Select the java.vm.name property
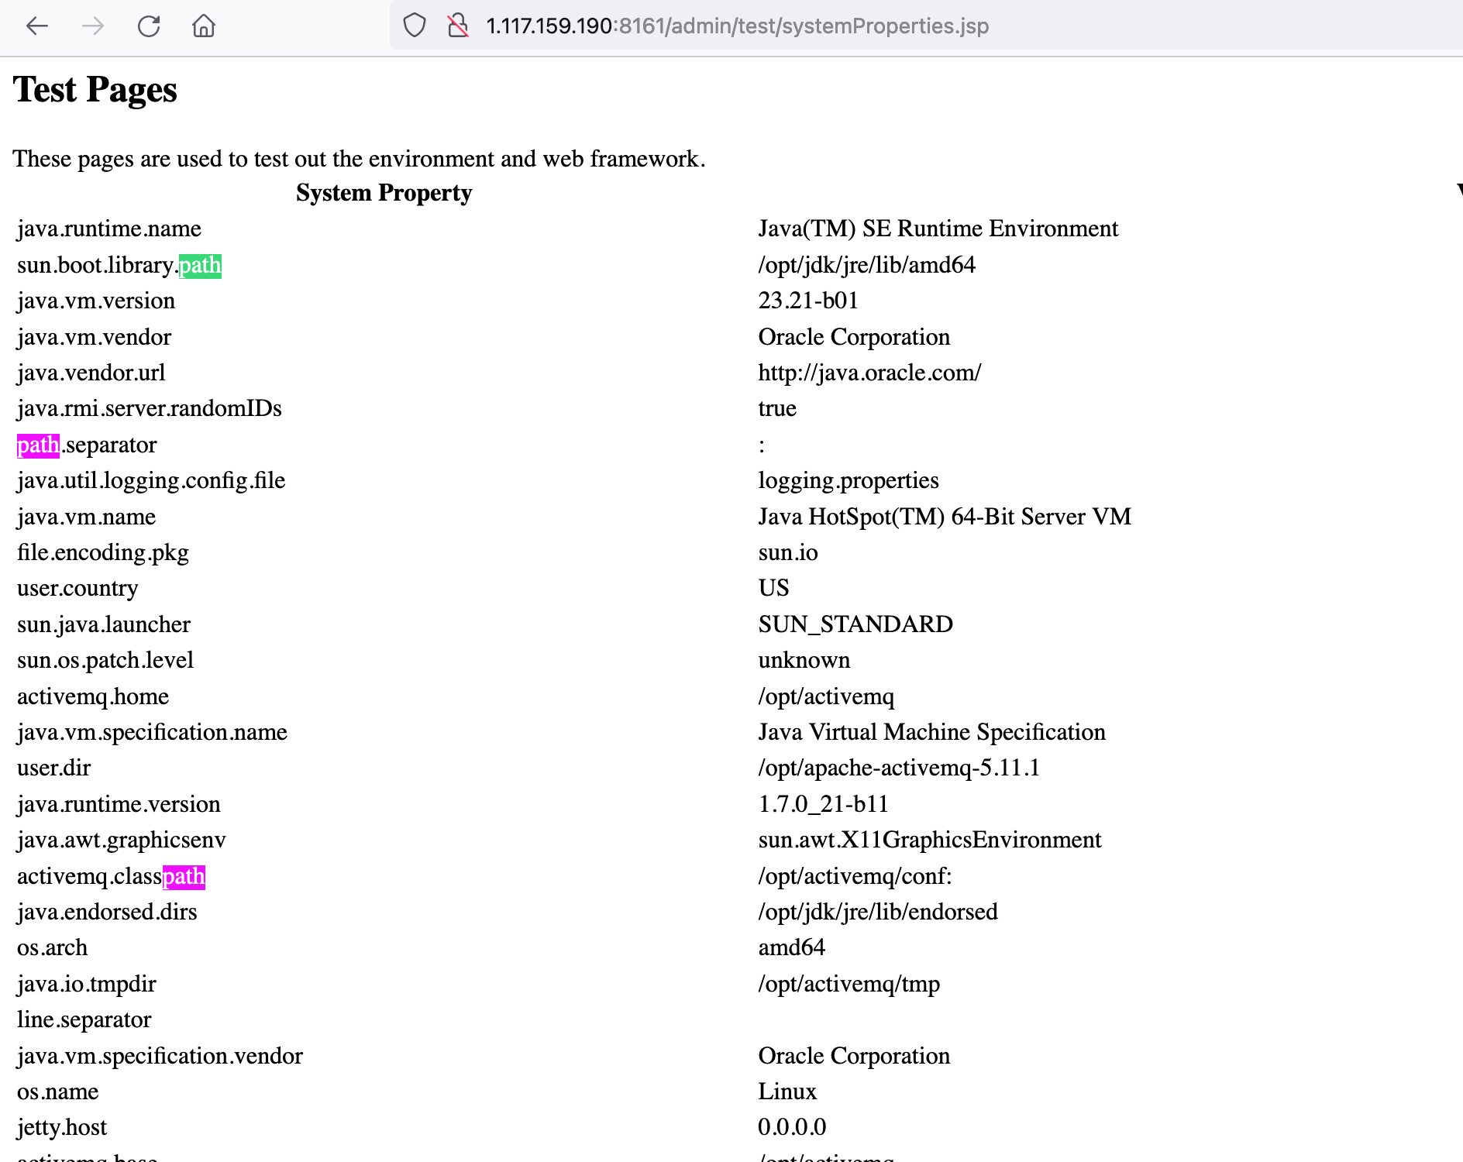The width and height of the screenshot is (1463, 1162). 87,517
